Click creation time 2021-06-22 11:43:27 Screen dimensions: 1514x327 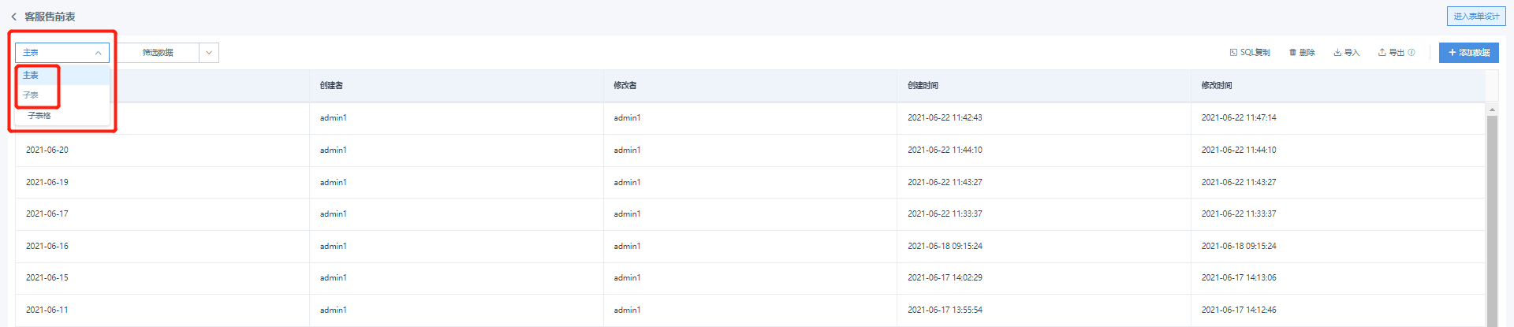click(x=945, y=182)
